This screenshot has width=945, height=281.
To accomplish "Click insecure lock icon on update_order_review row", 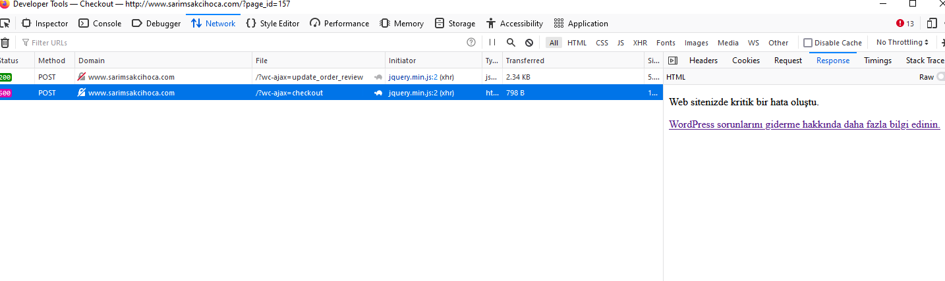I will coord(82,77).
